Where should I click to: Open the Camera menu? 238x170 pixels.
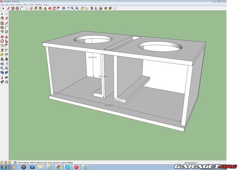point(18,4)
